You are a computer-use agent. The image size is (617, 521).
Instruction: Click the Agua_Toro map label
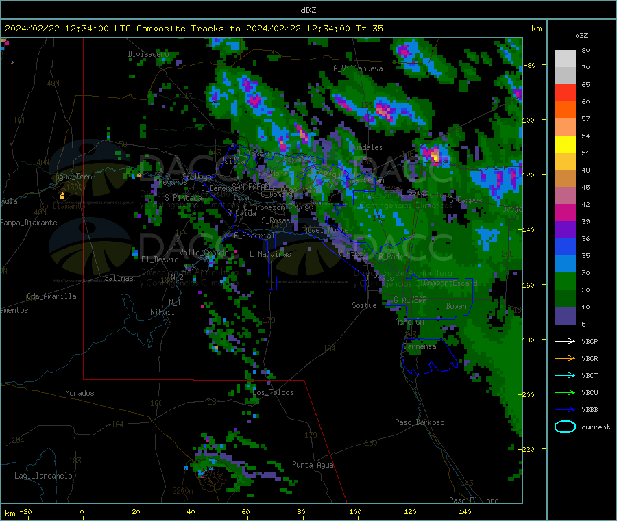73,177
